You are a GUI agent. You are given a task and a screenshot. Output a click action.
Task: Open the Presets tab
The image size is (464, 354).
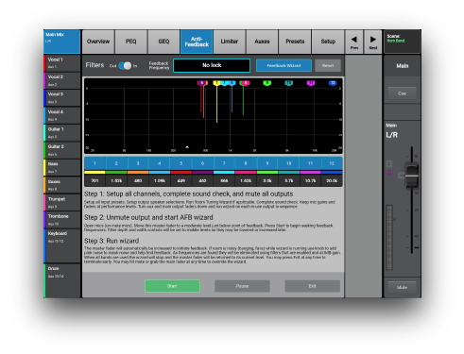[x=295, y=42]
